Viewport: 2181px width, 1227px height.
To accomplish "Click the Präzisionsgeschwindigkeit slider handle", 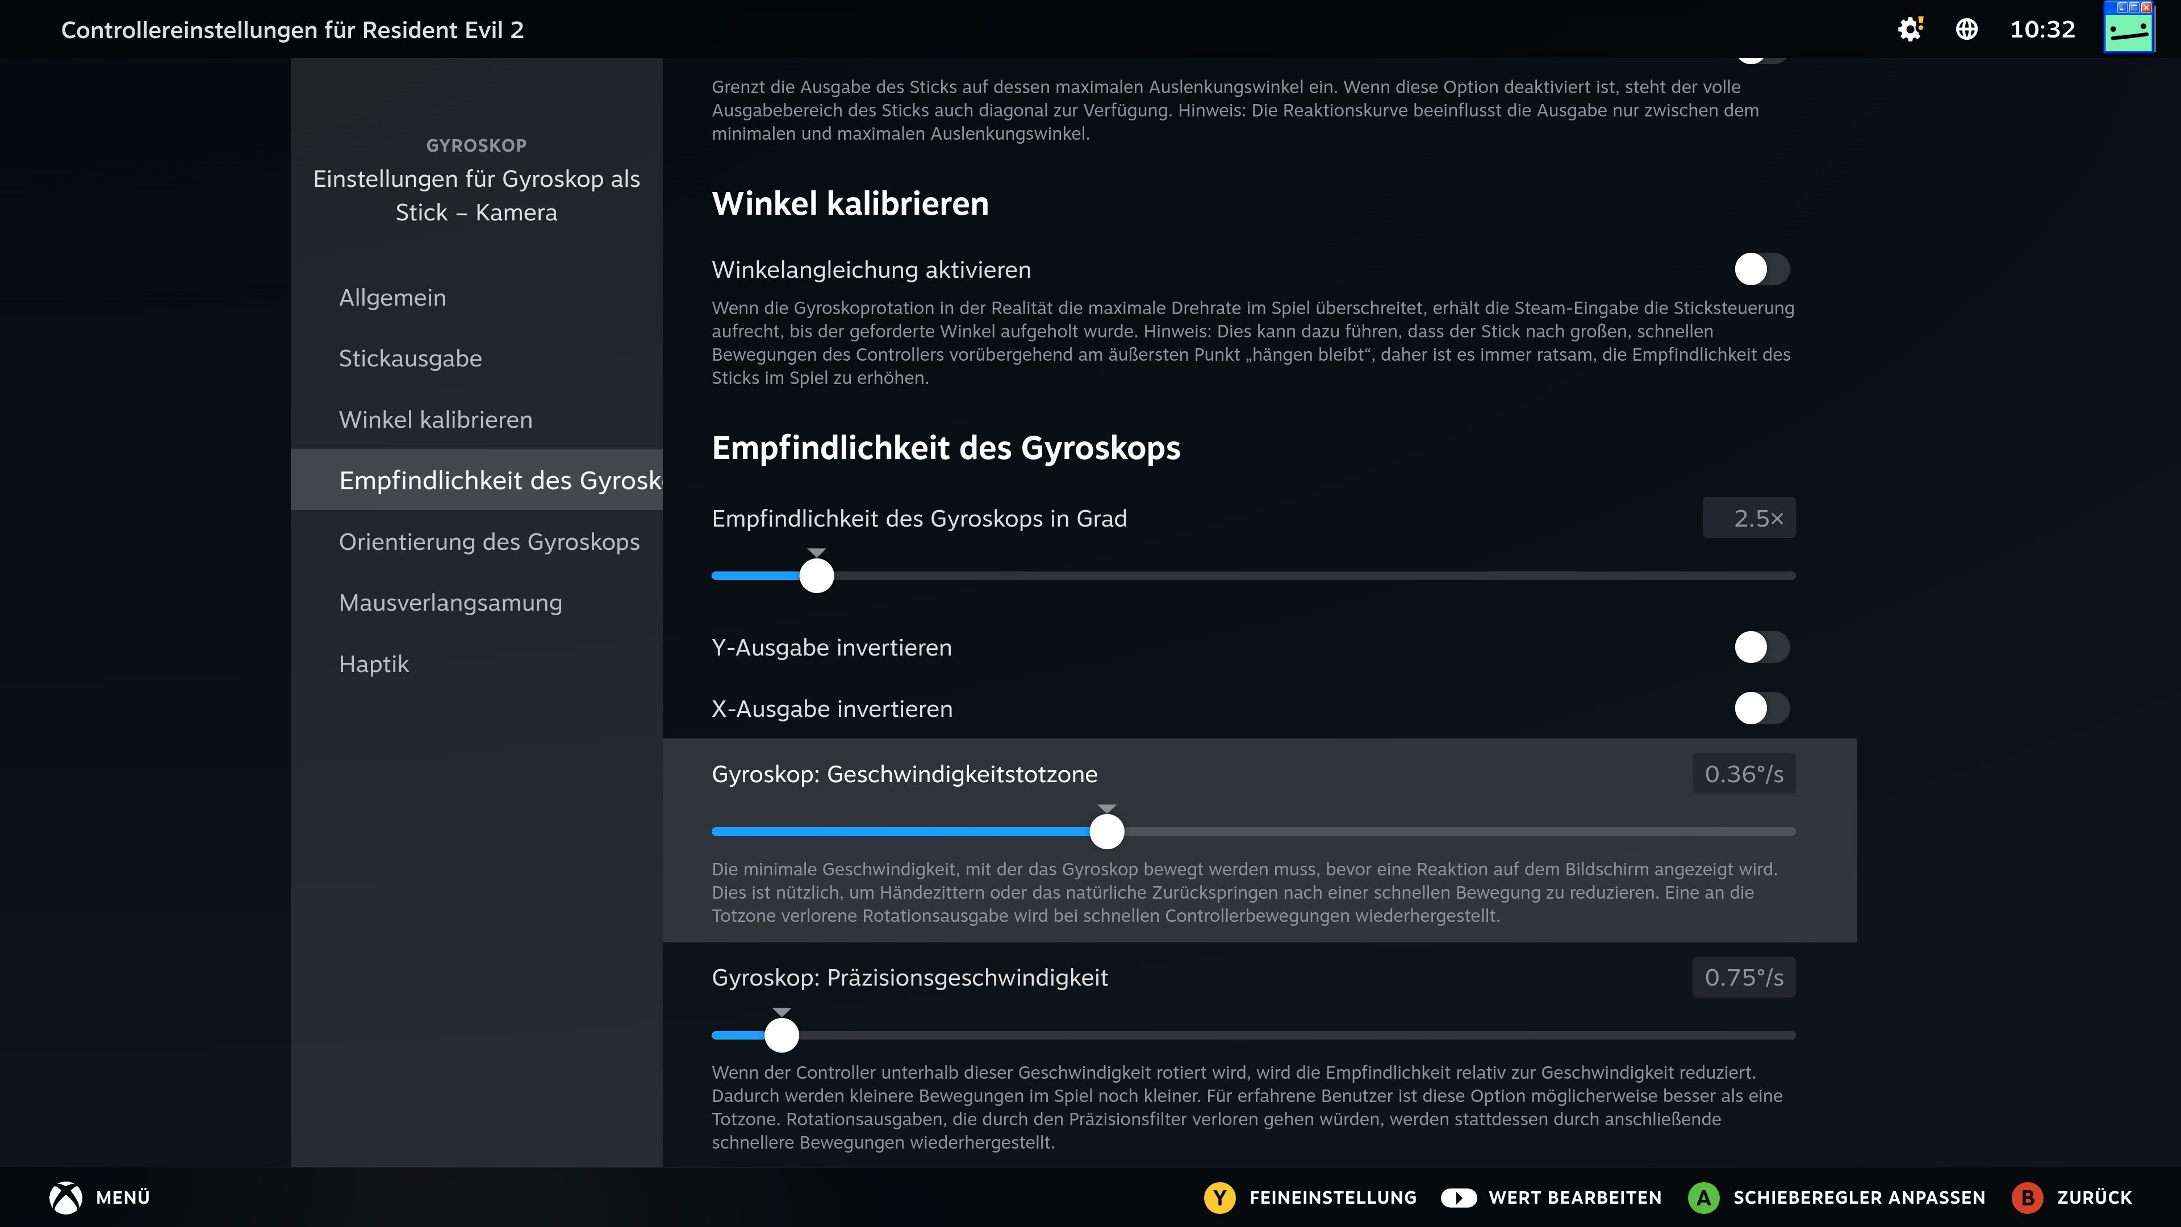I will click(782, 1035).
